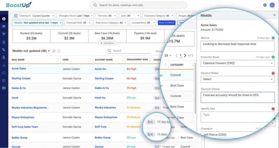Click the 29 Low engagement risk cell
279x148 pixels.
(131, 98)
